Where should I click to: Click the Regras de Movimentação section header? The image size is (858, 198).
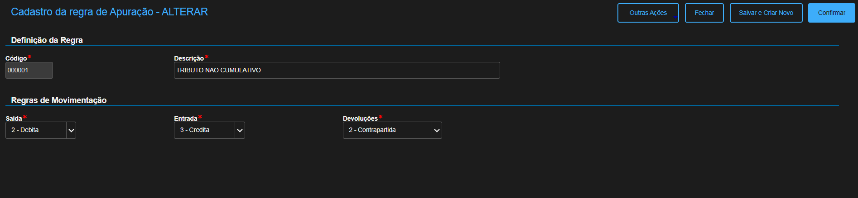[x=59, y=100]
